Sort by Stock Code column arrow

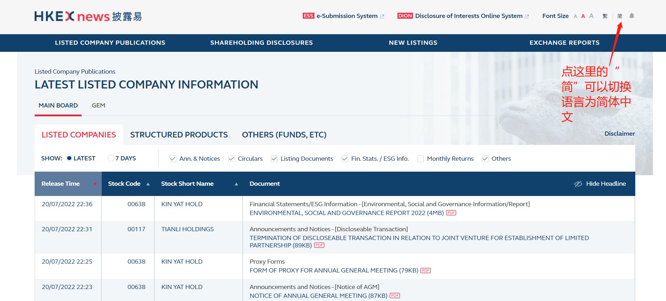click(148, 184)
